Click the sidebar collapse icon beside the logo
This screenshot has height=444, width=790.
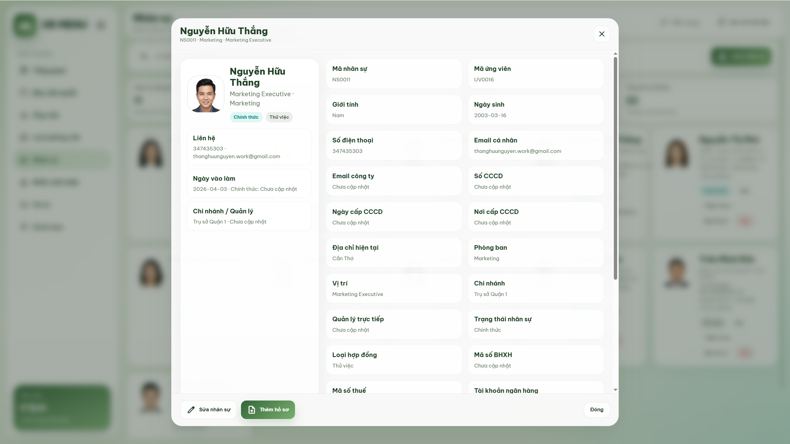(101, 25)
